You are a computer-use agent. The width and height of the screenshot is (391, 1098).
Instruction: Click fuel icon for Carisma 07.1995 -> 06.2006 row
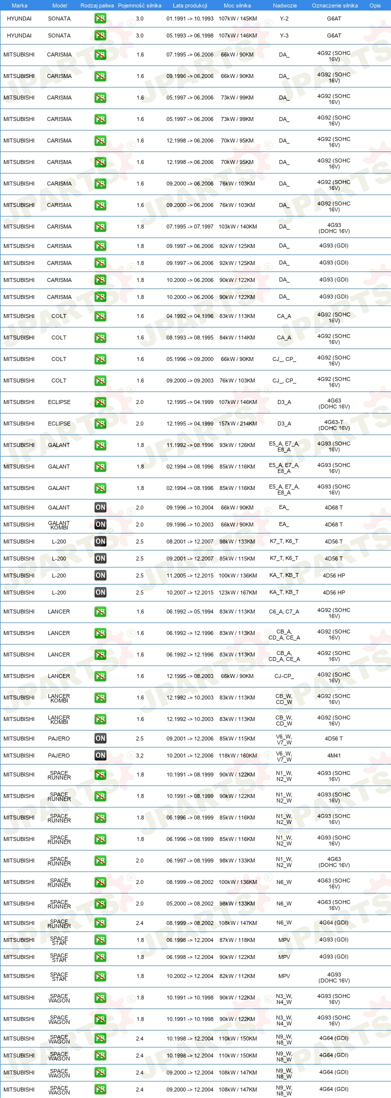tap(100, 55)
